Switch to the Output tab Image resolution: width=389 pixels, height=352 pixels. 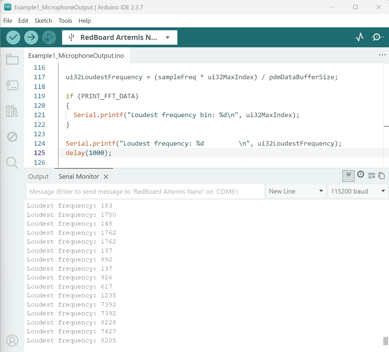pos(38,177)
